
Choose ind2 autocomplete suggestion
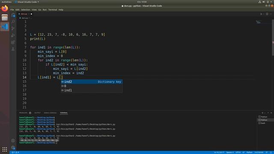coord(92,82)
